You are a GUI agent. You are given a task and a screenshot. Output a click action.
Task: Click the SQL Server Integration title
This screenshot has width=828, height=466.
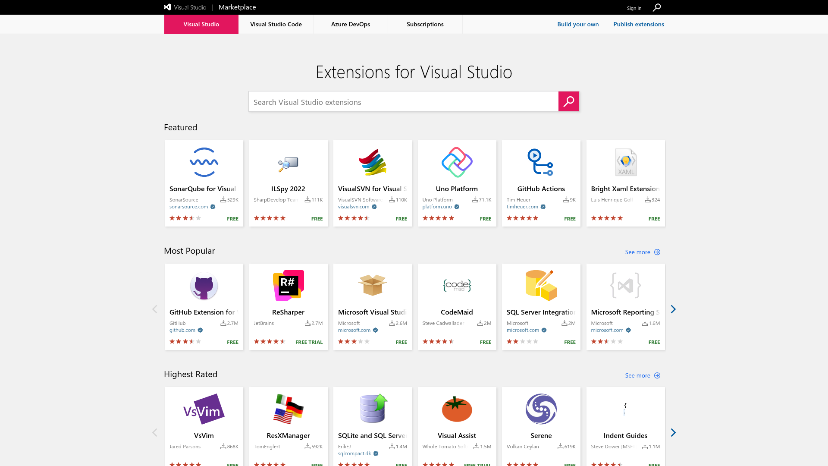(x=541, y=312)
